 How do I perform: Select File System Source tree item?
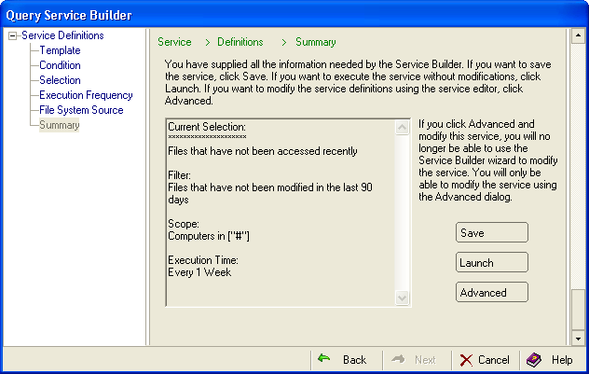[80, 110]
